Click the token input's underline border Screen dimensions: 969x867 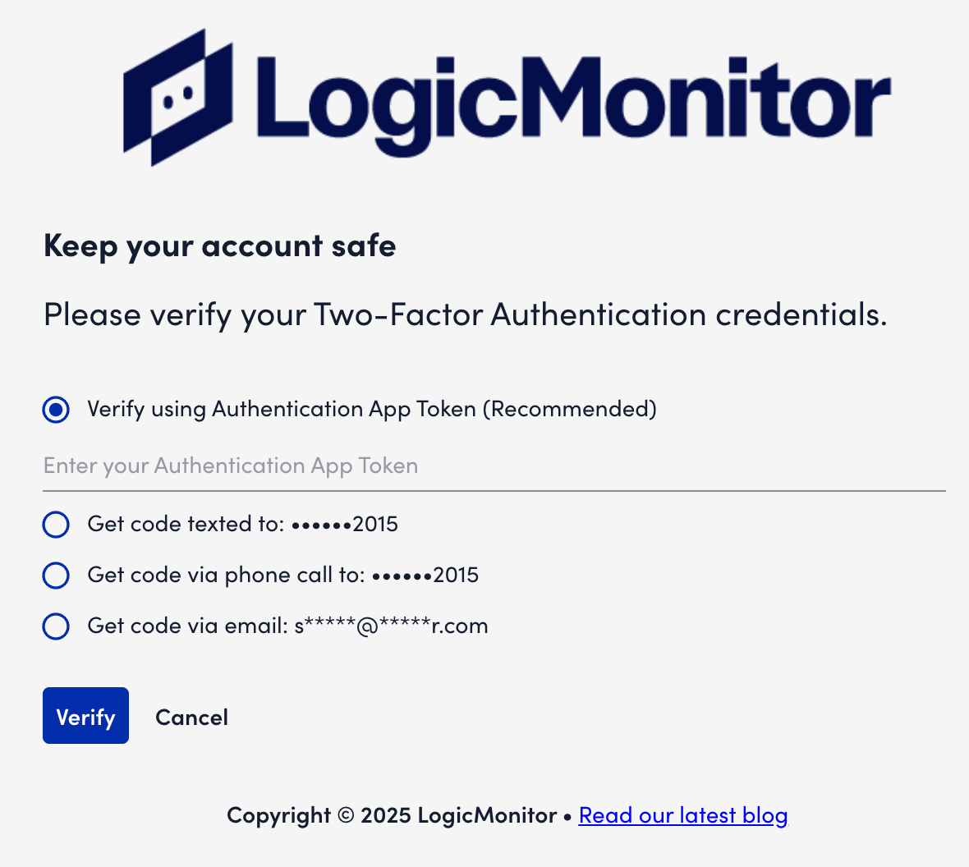tap(493, 489)
